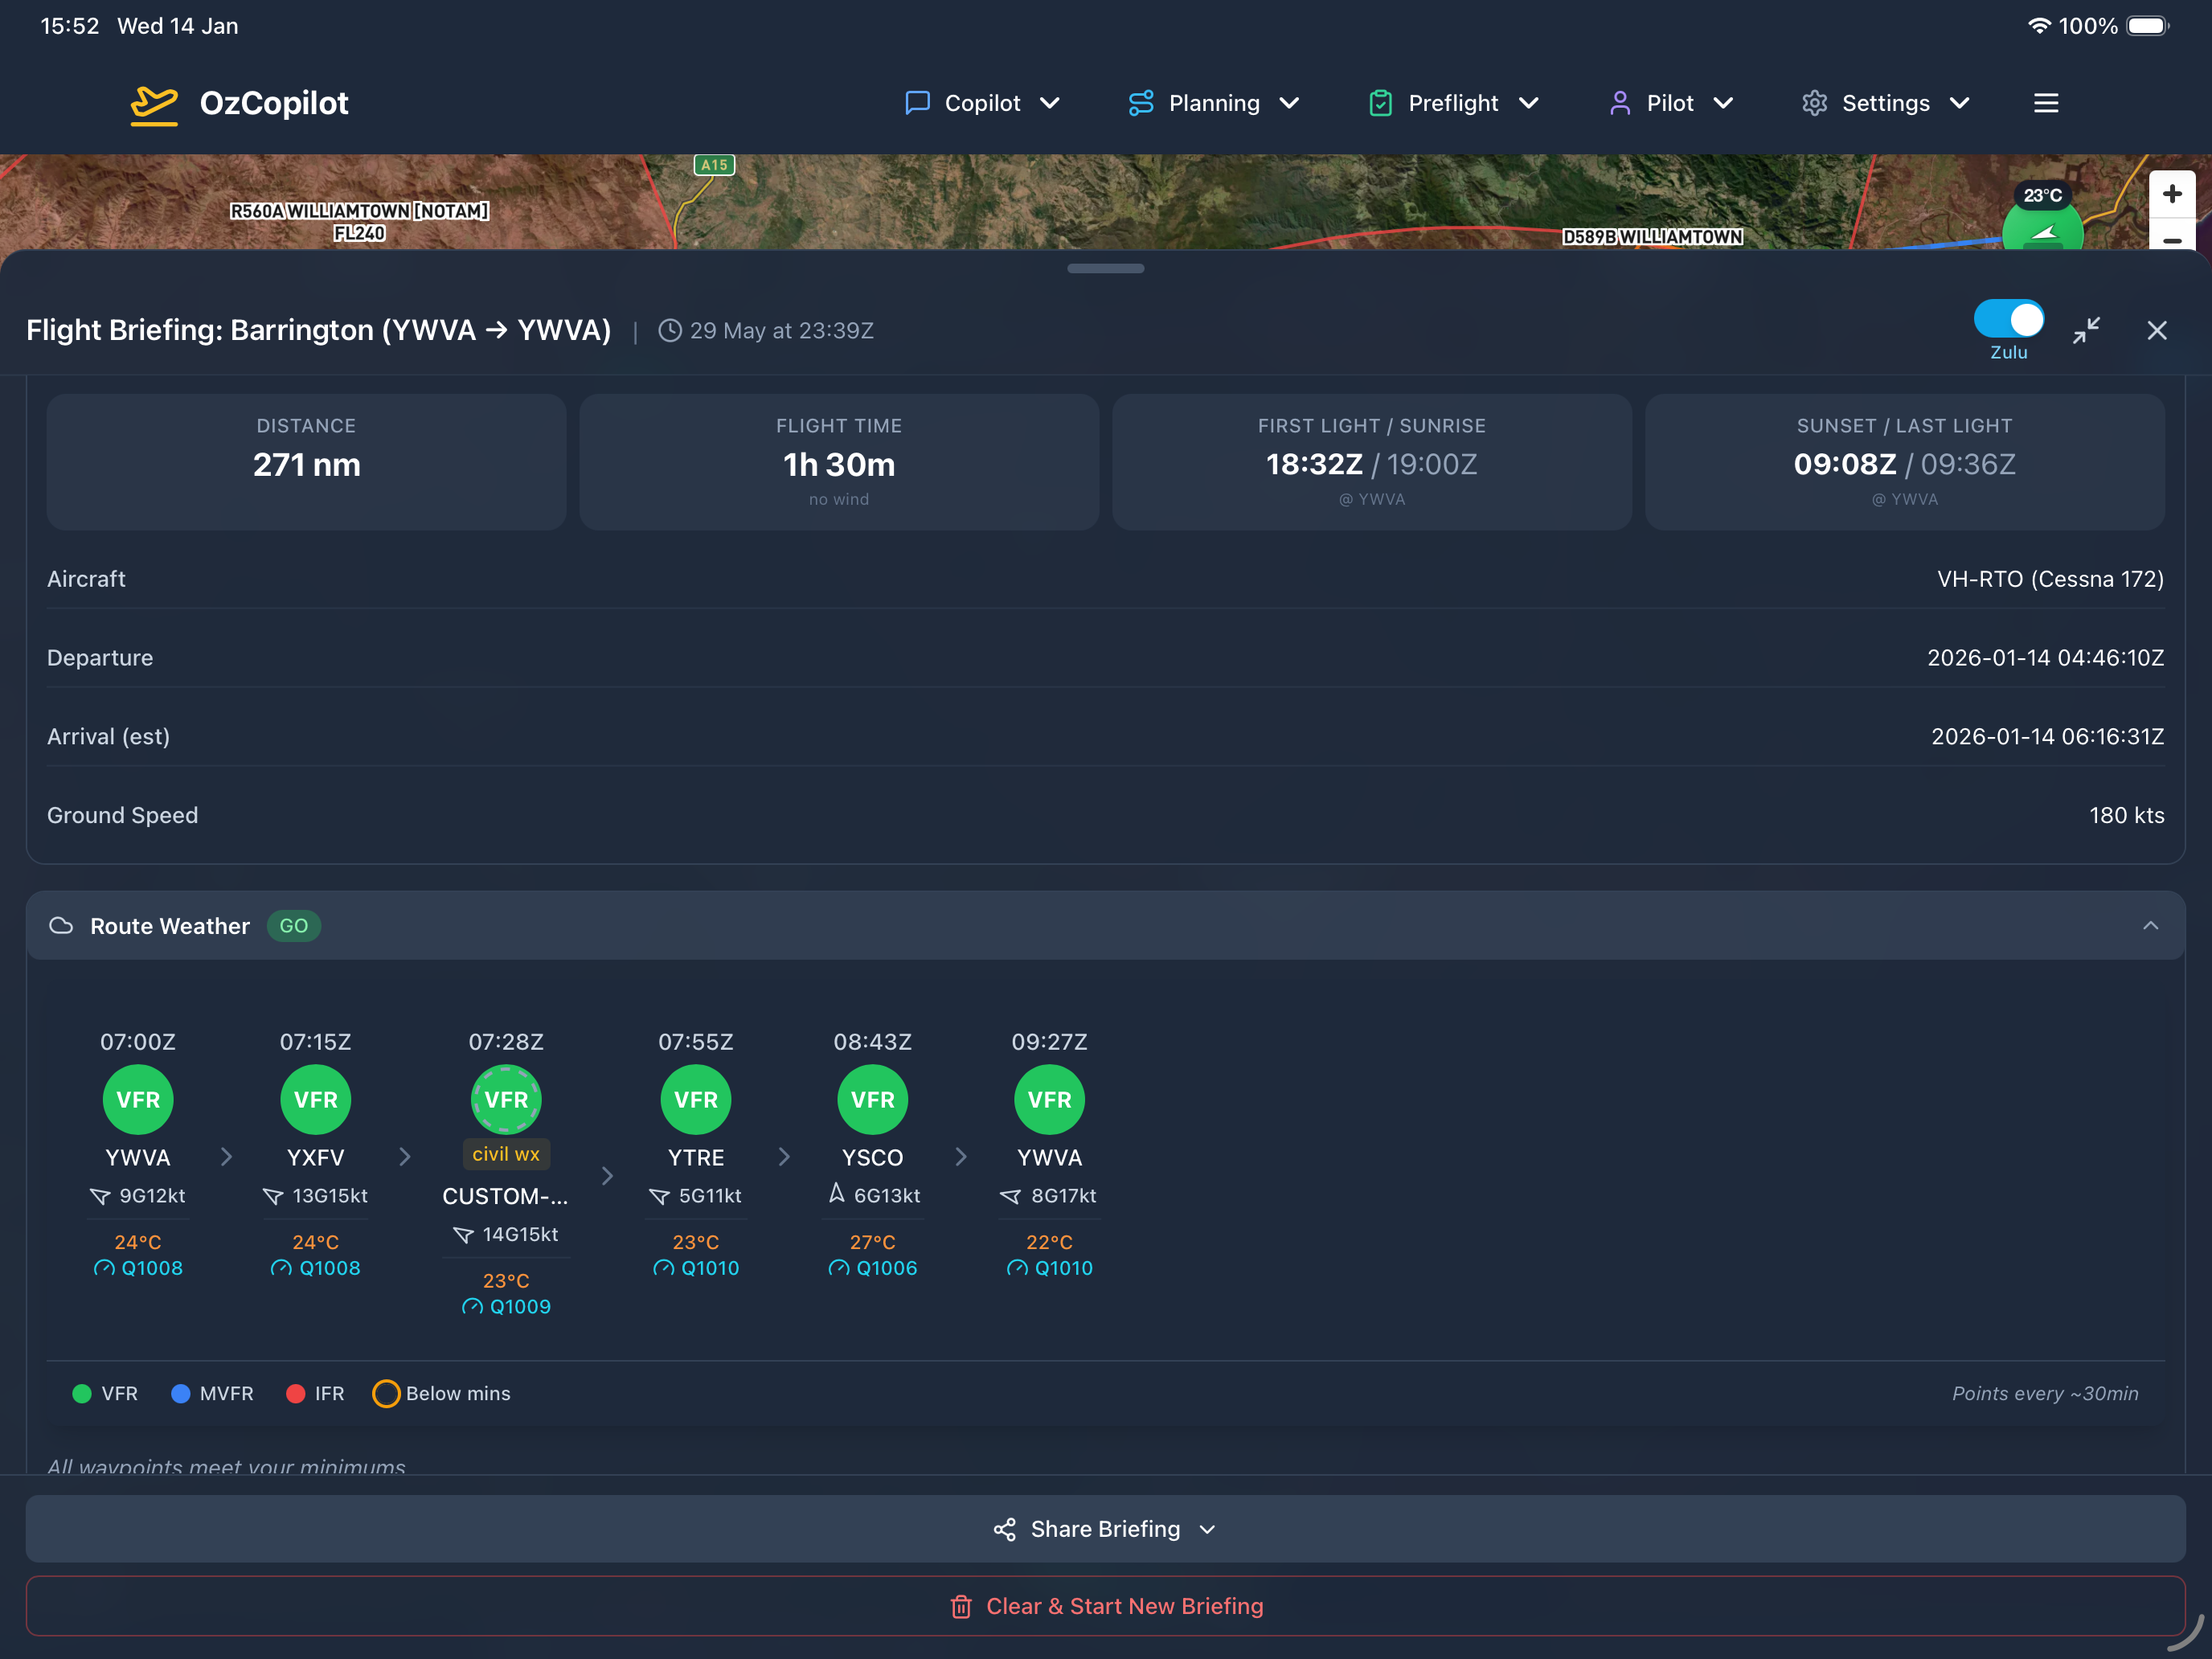Open the Copilot menu
The height and width of the screenshot is (1659, 2212).
pyautogui.click(x=982, y=103)
